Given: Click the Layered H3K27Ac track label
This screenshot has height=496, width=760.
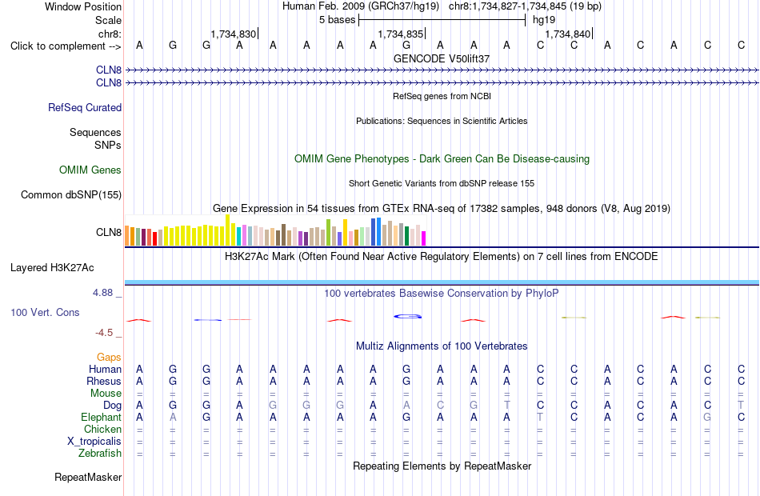Looking at the screenshot, I should 52,268.
